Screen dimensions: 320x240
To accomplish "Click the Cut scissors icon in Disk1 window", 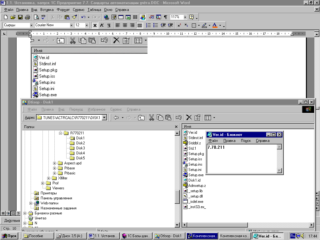I will tap(152, 117).
